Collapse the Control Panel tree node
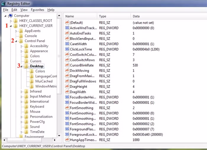 tap(17, 41)
